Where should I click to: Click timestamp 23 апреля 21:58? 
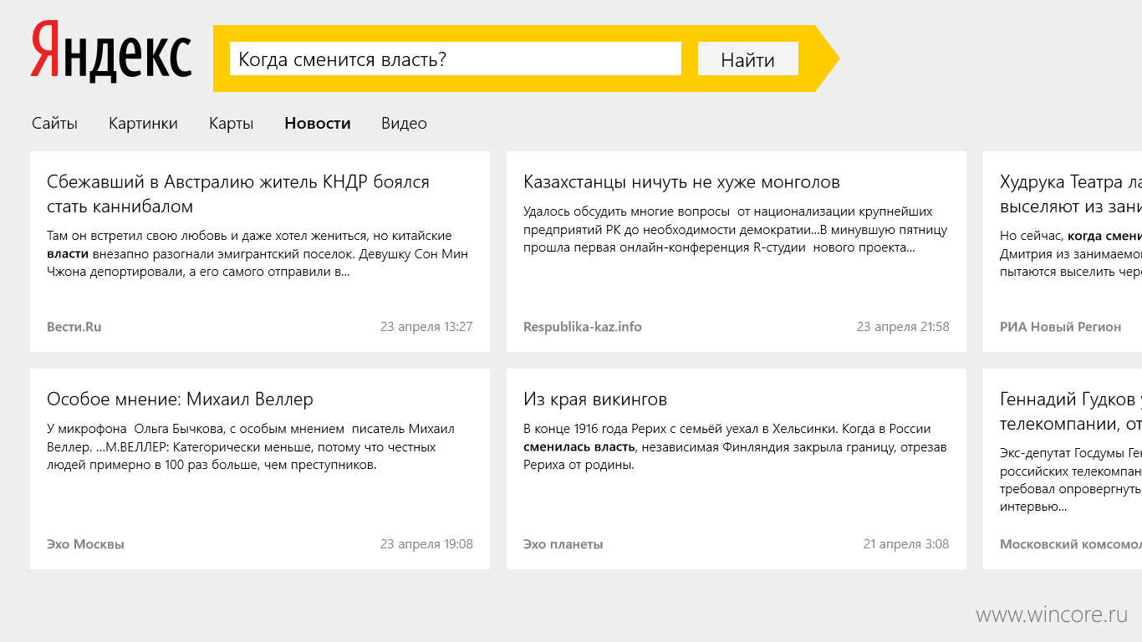click(x=903, y=327)
